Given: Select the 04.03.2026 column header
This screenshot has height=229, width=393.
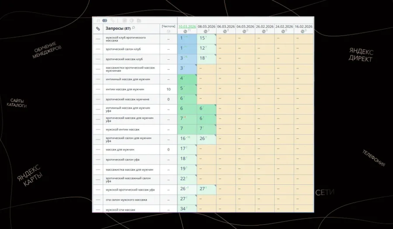Looking at the screenshot, I should pyautogui.click(x=245, y=26).
